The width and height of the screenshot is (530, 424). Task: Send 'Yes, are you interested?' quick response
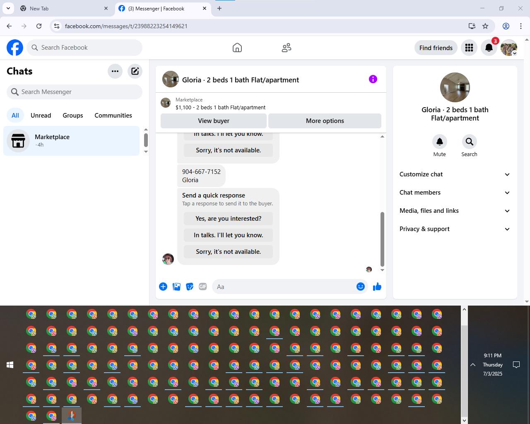point(229,219)
